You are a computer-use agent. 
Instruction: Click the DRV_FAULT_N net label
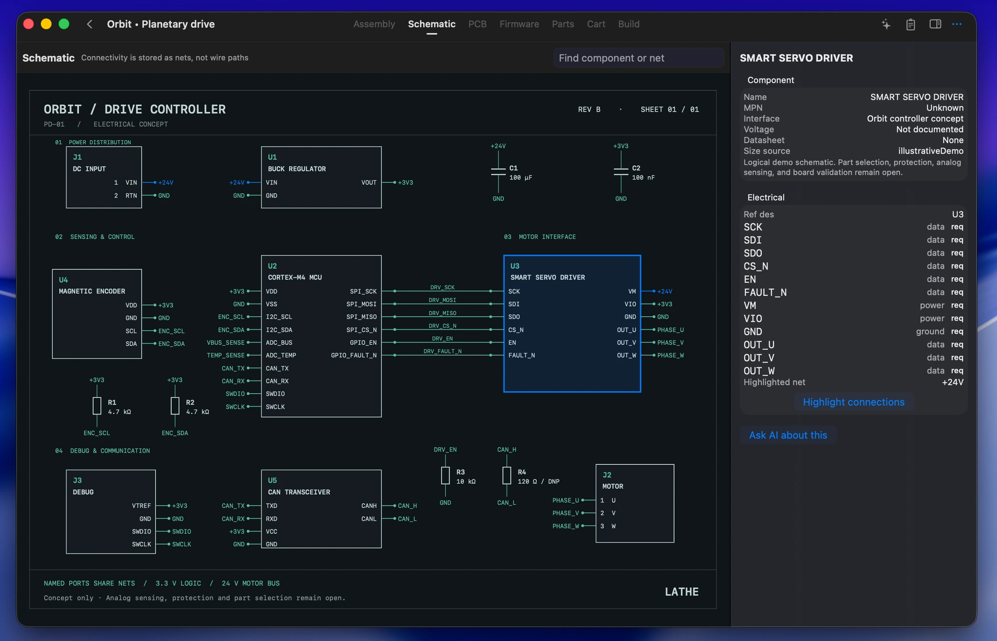[x=442, y=351]
